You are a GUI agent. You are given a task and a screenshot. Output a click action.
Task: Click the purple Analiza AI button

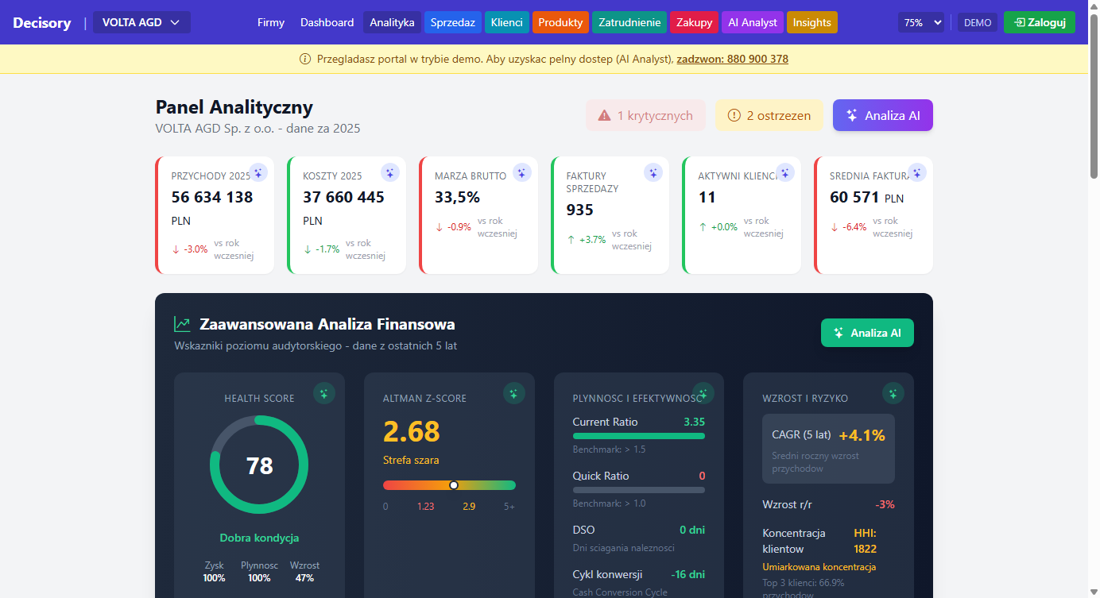point(882,115)
